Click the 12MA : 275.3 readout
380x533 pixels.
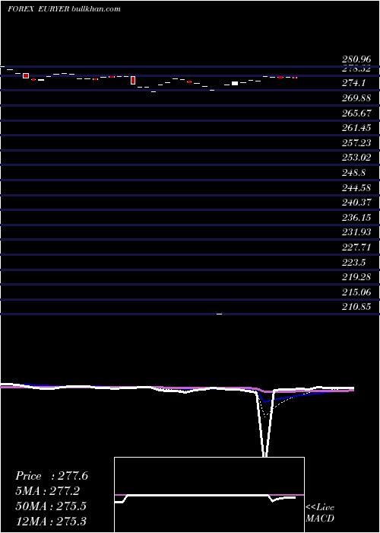51,521
